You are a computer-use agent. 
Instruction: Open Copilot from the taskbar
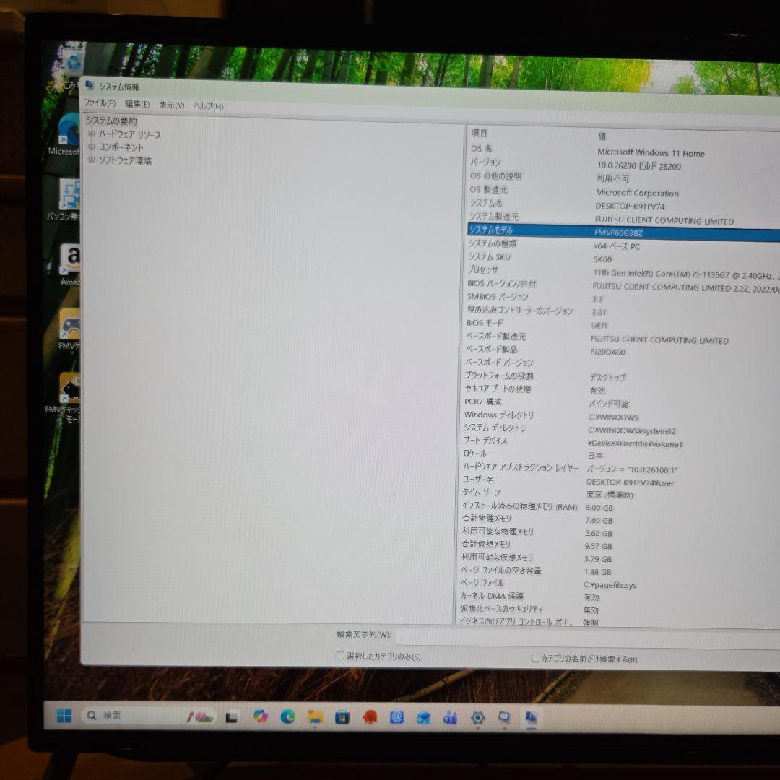coord(260,716)
